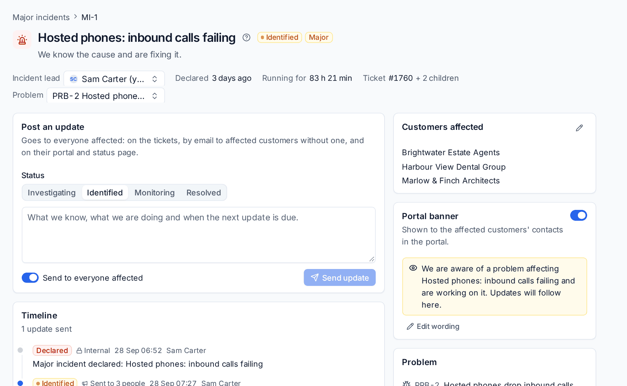Viewport: 627px width, 386px height.
Task: Click "28 Sep 06:52" timestamp in timeline
Action: click(x=138, y=351)
